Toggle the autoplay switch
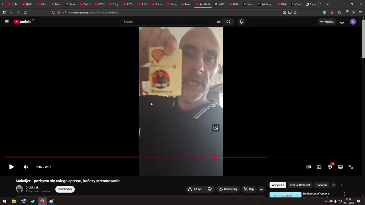 pyautogui.click(x=309, y=167)
